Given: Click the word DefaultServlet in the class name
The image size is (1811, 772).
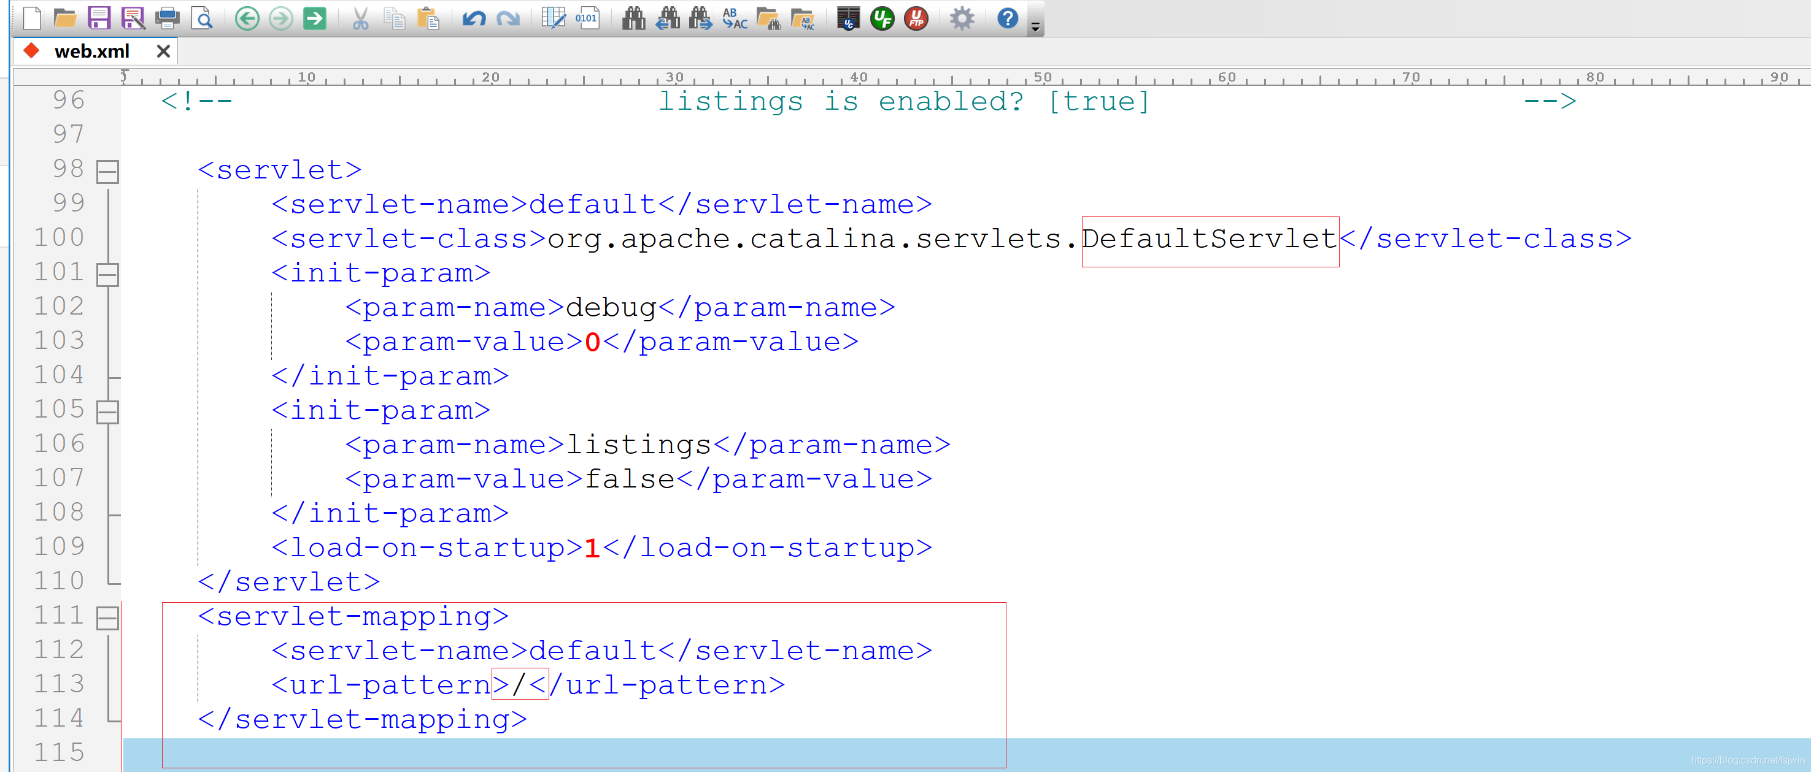Looking at the screenshot, I should tap(1209, 239).
